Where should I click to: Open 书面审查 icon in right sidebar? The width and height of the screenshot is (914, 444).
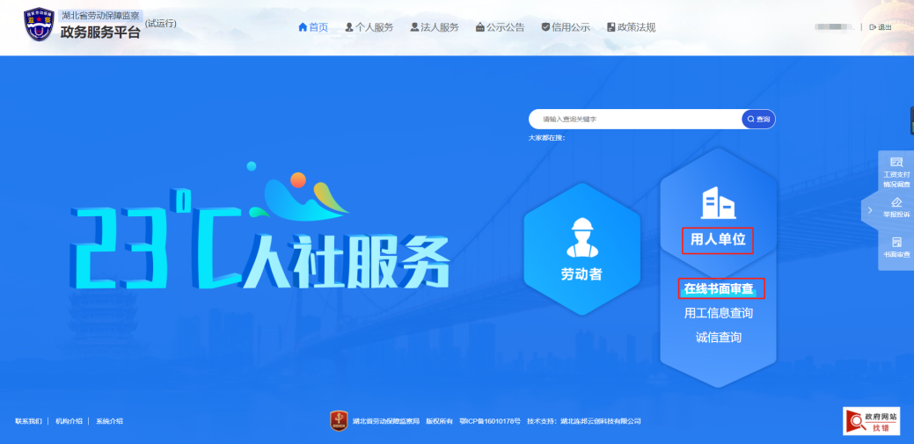click(896, 242)
